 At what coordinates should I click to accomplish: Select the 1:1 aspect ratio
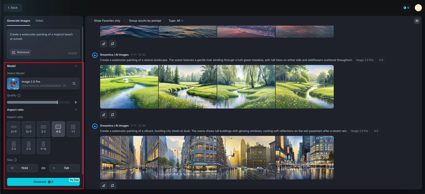click(x=73, y=129)
